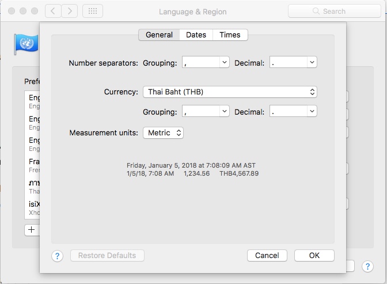
Task: Confirm with the OK button
Action: click(x=314, y=255)
